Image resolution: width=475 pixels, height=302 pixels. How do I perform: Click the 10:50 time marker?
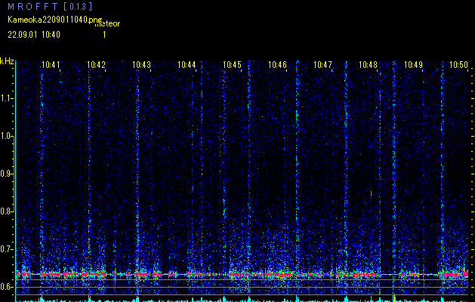[458, 64]
